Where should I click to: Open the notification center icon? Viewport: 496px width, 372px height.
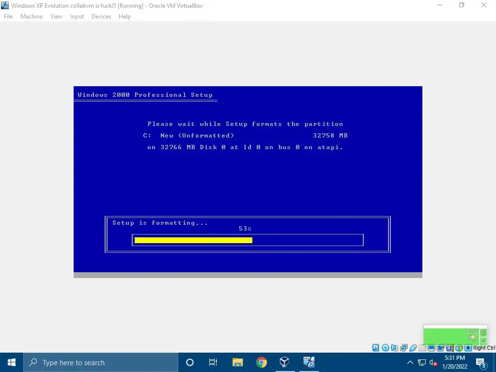(480, 363)
